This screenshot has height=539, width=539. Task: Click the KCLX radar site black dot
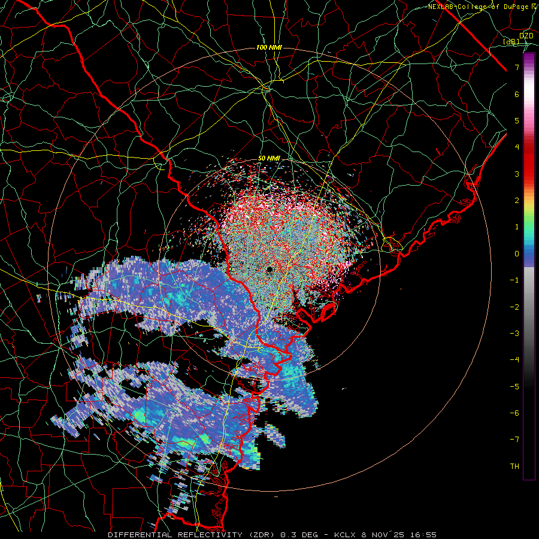pos(269,269)
